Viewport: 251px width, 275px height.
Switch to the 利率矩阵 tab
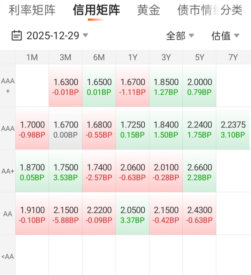32,10
